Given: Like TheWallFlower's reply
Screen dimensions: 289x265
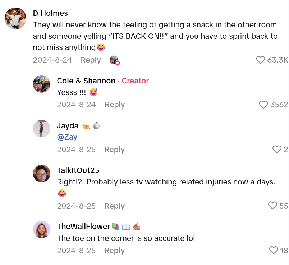Looking at the screenshot, I should pyautogui.click(x=274, y=250).
